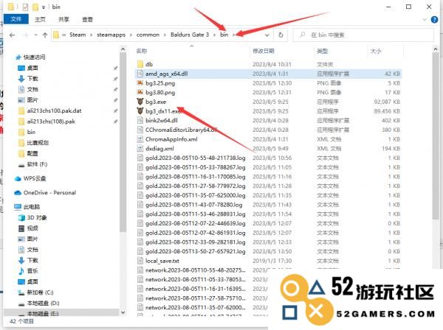Screen dimensions: 443x330
Task: Click Steam in the address breadcrumb
Action: coord(78,35)
